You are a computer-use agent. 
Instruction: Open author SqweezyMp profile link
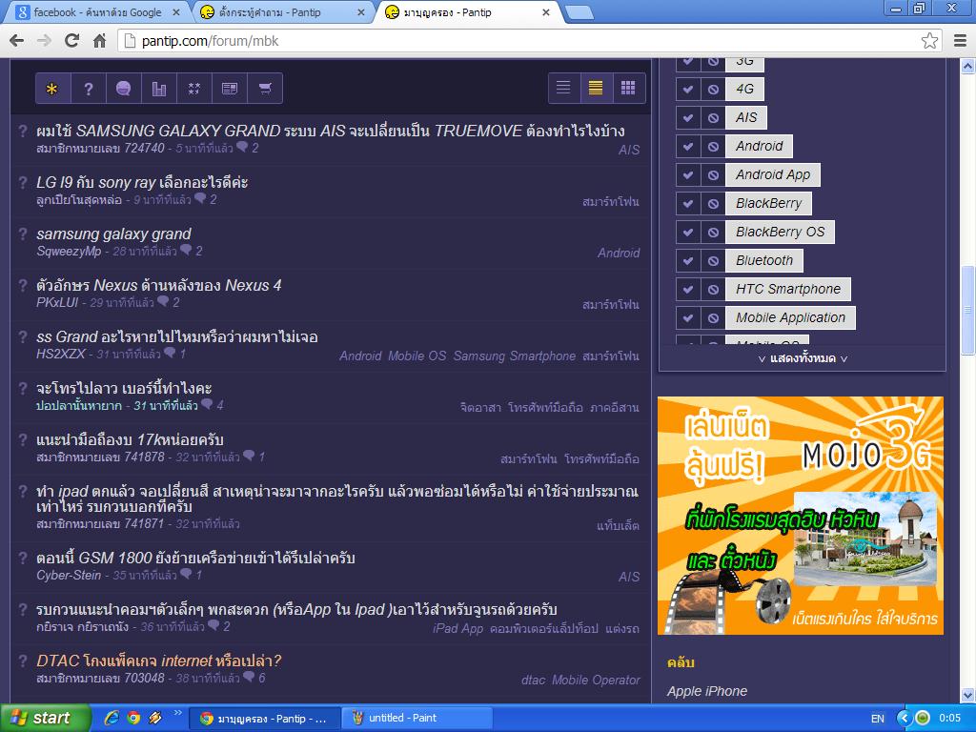[69, 252]
